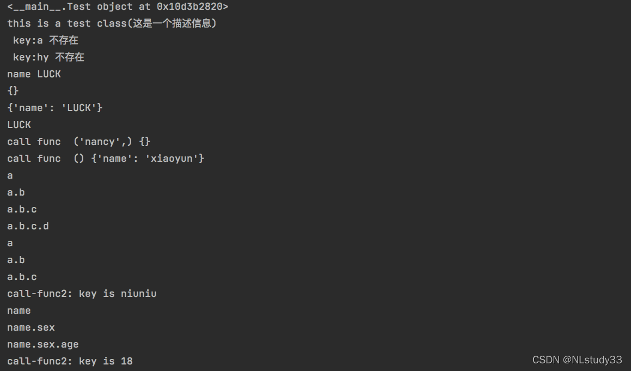Click 'call-func2: key is niuniu' line
This screenshot has width=631, height=371.
coord(82,294)
